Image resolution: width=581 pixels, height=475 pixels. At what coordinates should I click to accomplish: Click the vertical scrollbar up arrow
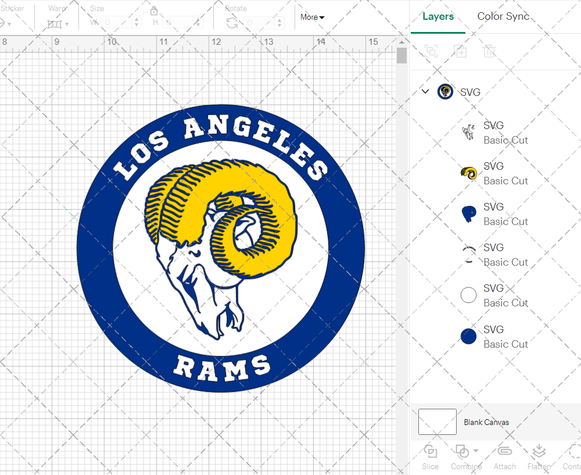coord(401,41)
